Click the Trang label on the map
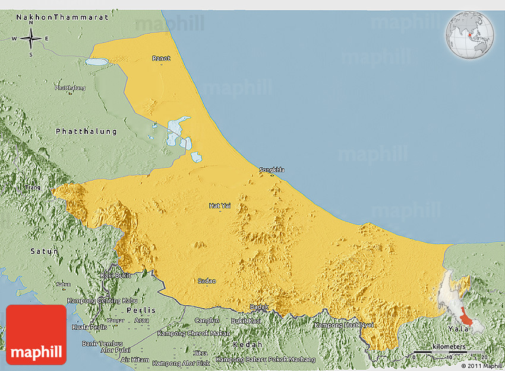505x371 pixels. point(33,187)
